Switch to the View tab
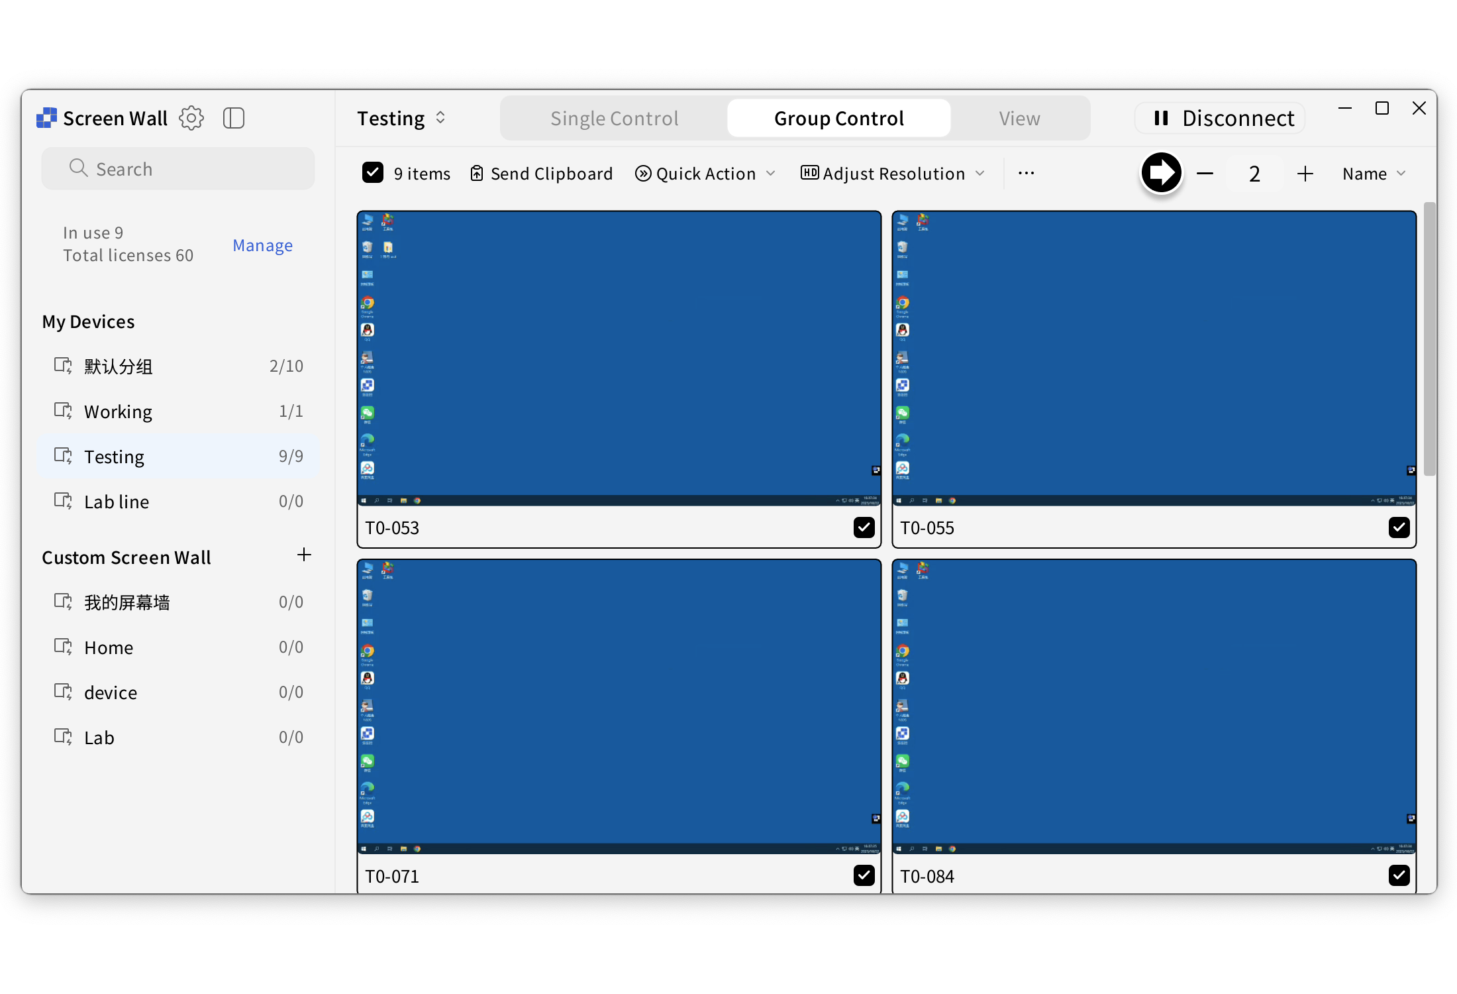 [x=1019, y=119]
